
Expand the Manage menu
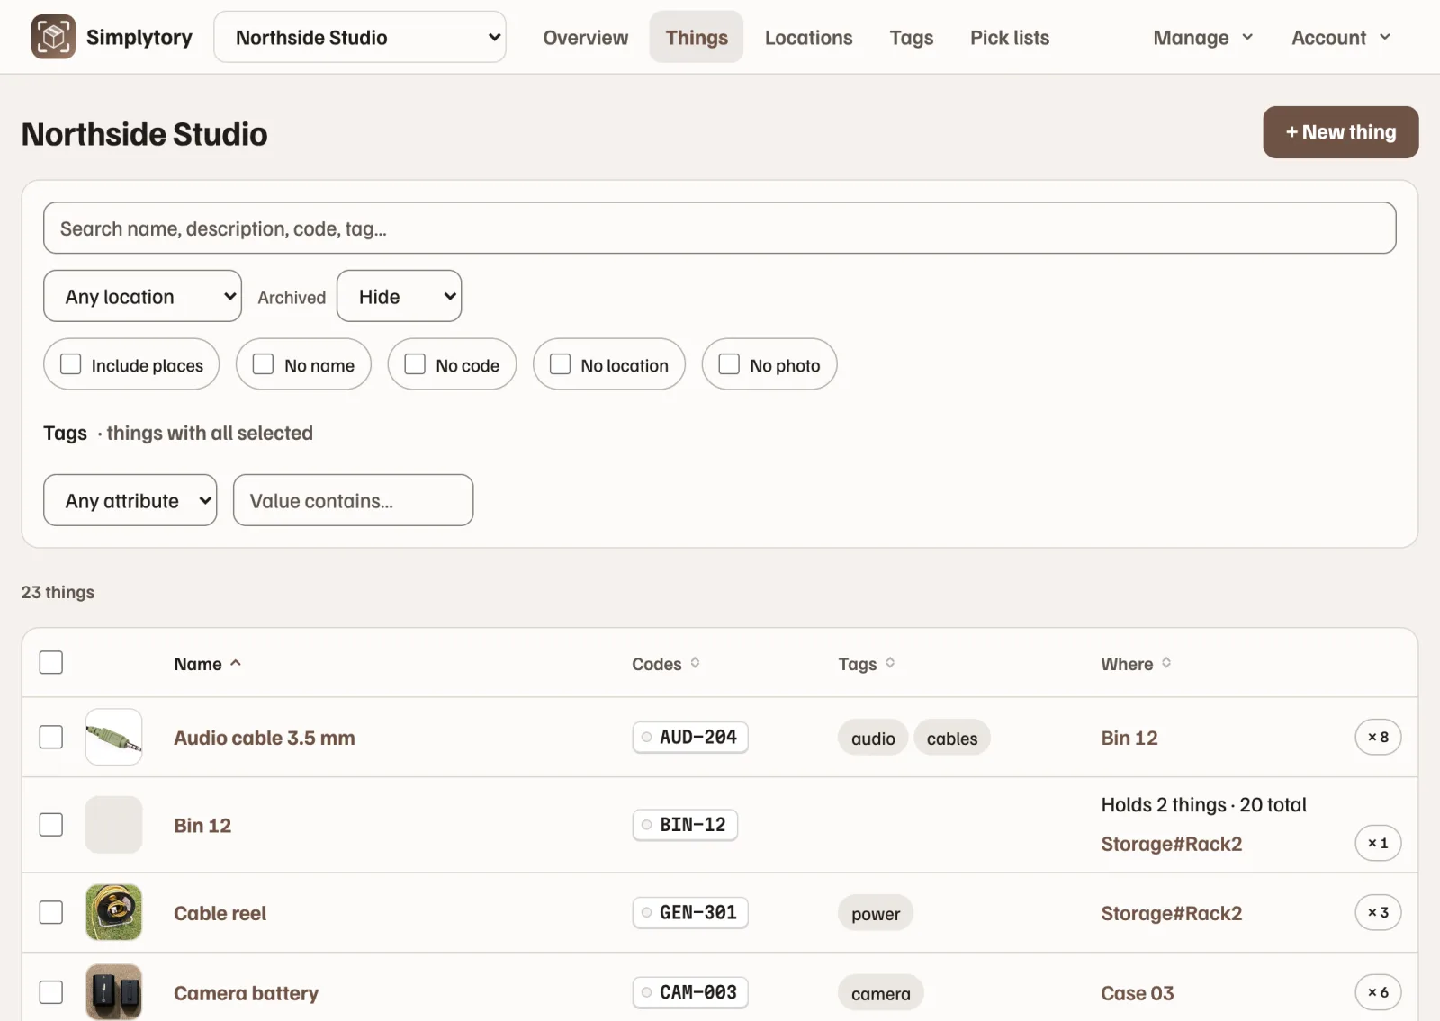(x=1203, y=37)
